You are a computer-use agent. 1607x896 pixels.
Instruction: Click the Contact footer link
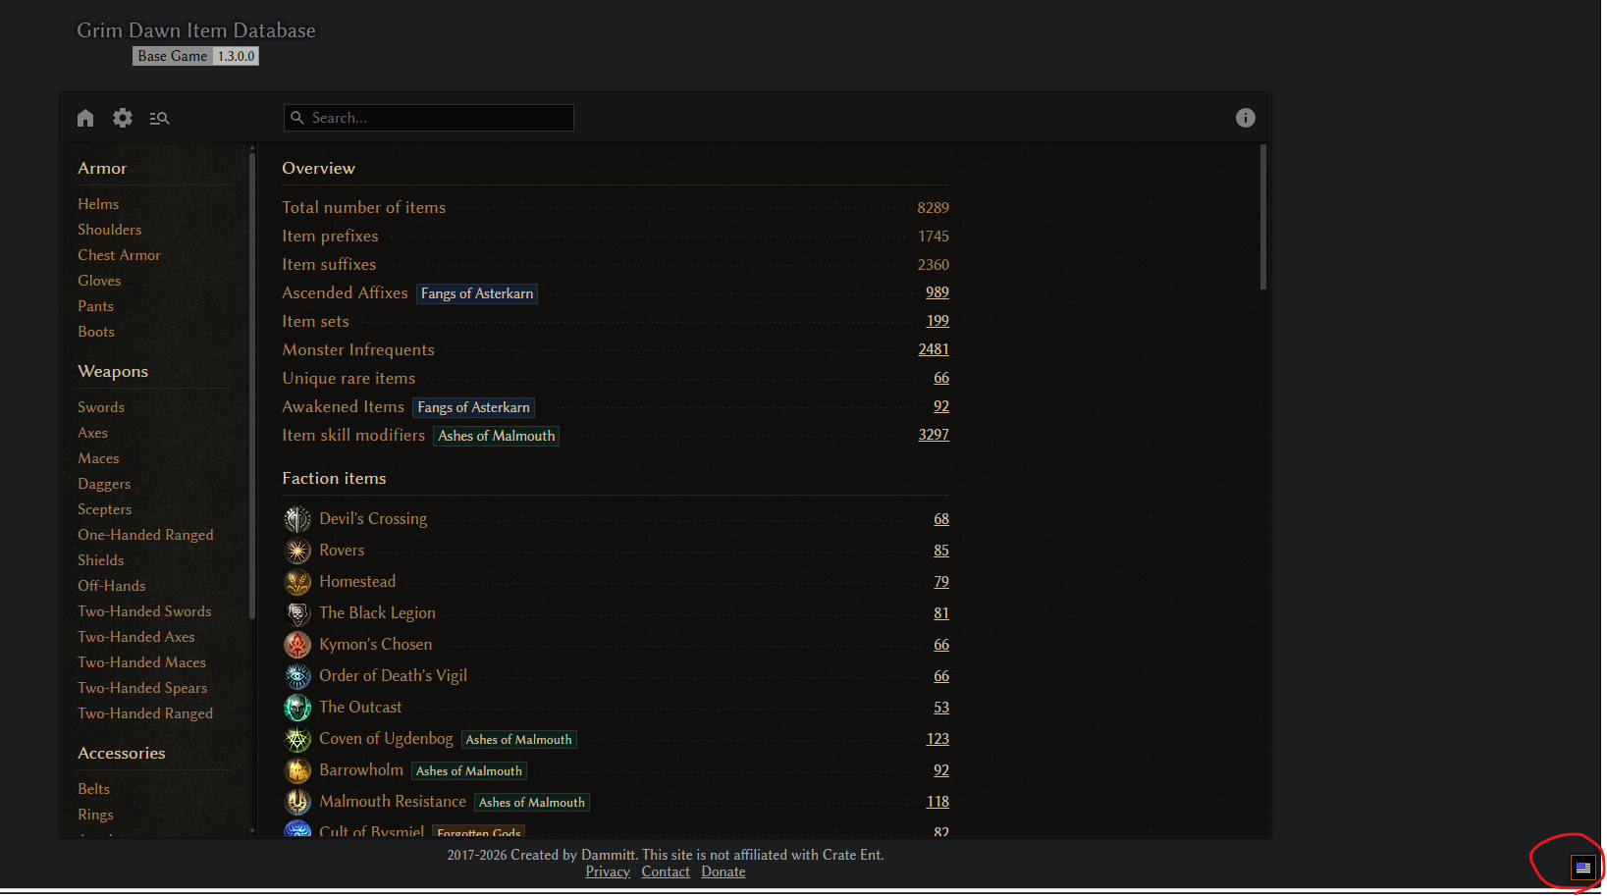click(666, 871)
